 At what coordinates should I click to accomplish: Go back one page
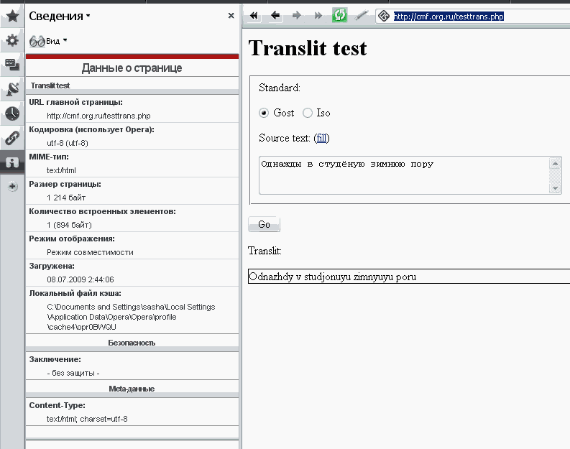pyautogui.click(x=276, y=15)
